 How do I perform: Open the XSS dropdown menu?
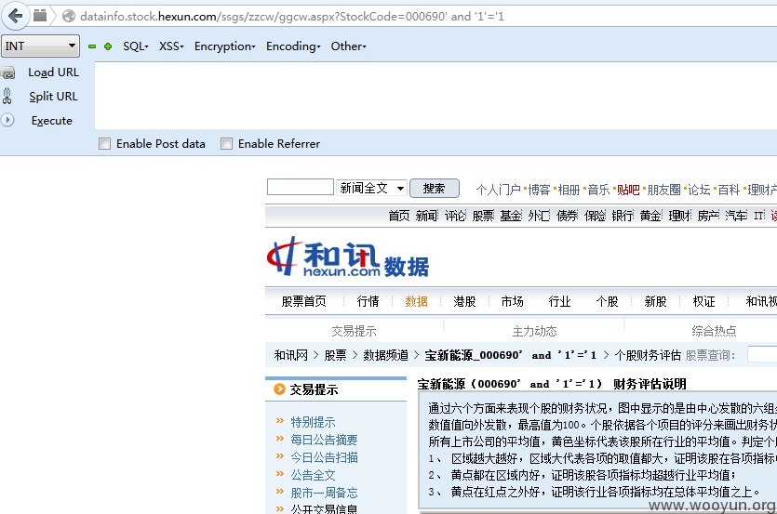tap(171, 46)
